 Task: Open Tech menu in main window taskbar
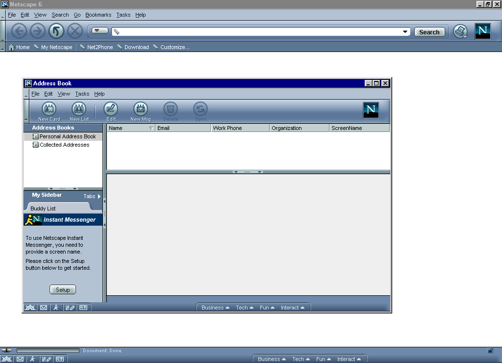301,359
